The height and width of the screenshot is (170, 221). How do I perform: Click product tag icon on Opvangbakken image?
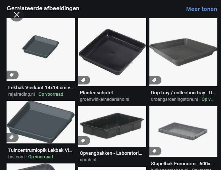click(84, 141)
